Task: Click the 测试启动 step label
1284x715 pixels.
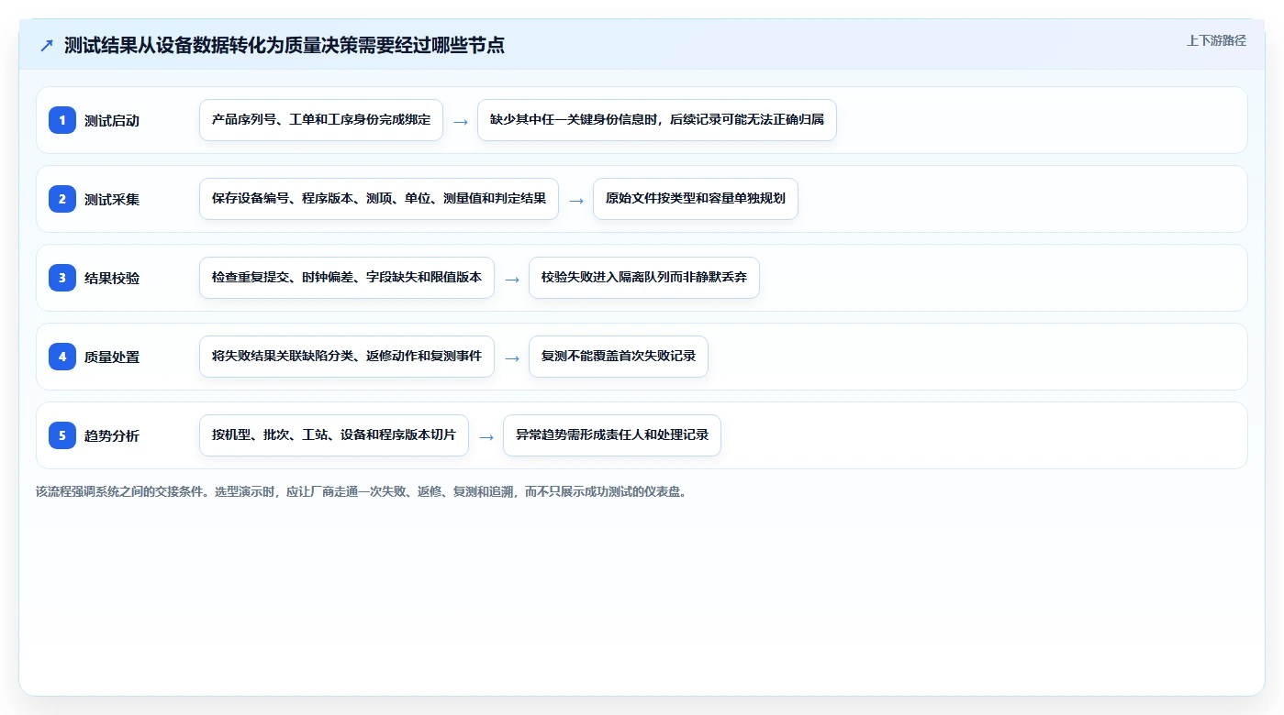Action: point(112,121)
